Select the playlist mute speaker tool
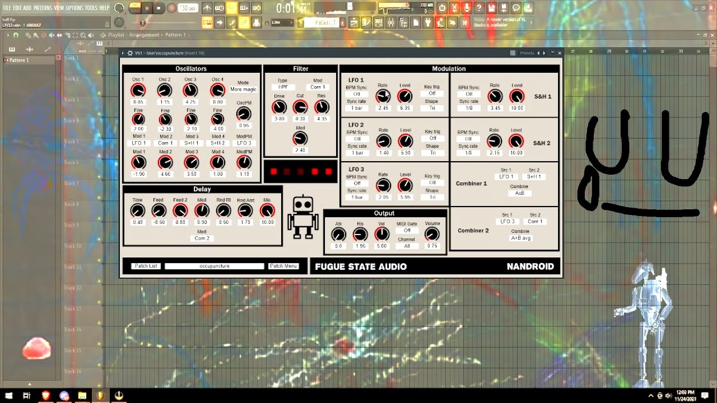 point(52,35)
